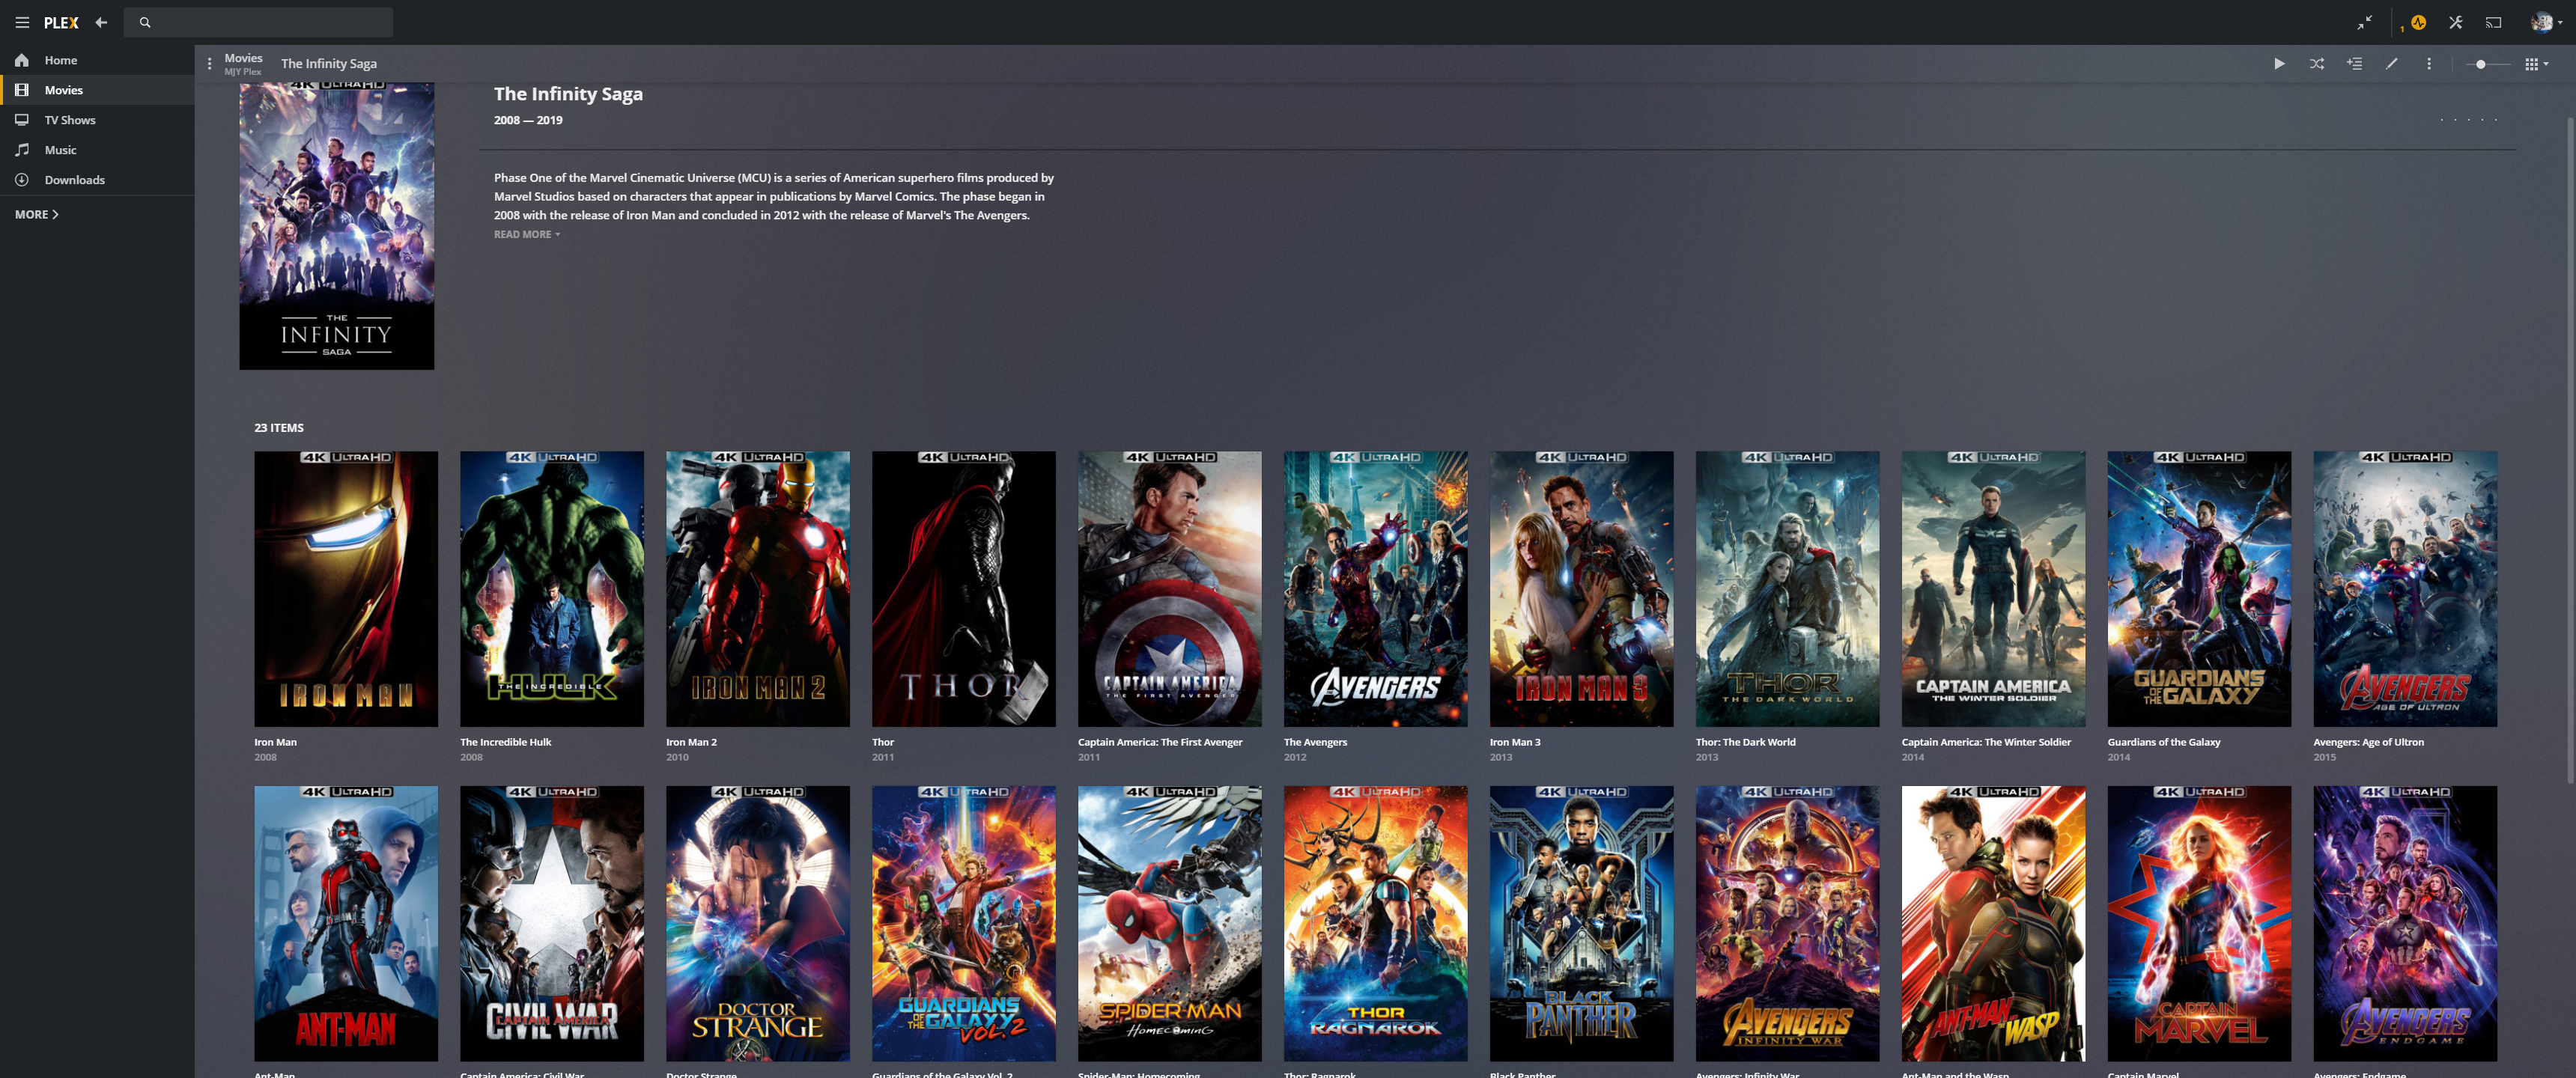Open the grid view mode dropdown
2576x1078 pixels.
[x=2536, y=64]
